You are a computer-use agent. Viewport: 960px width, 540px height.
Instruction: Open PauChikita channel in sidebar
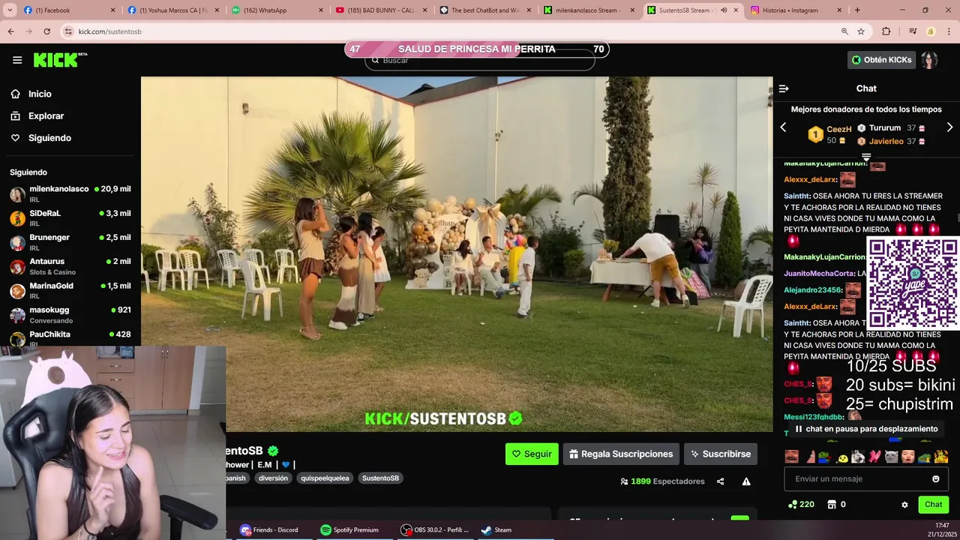pos(70,337)
